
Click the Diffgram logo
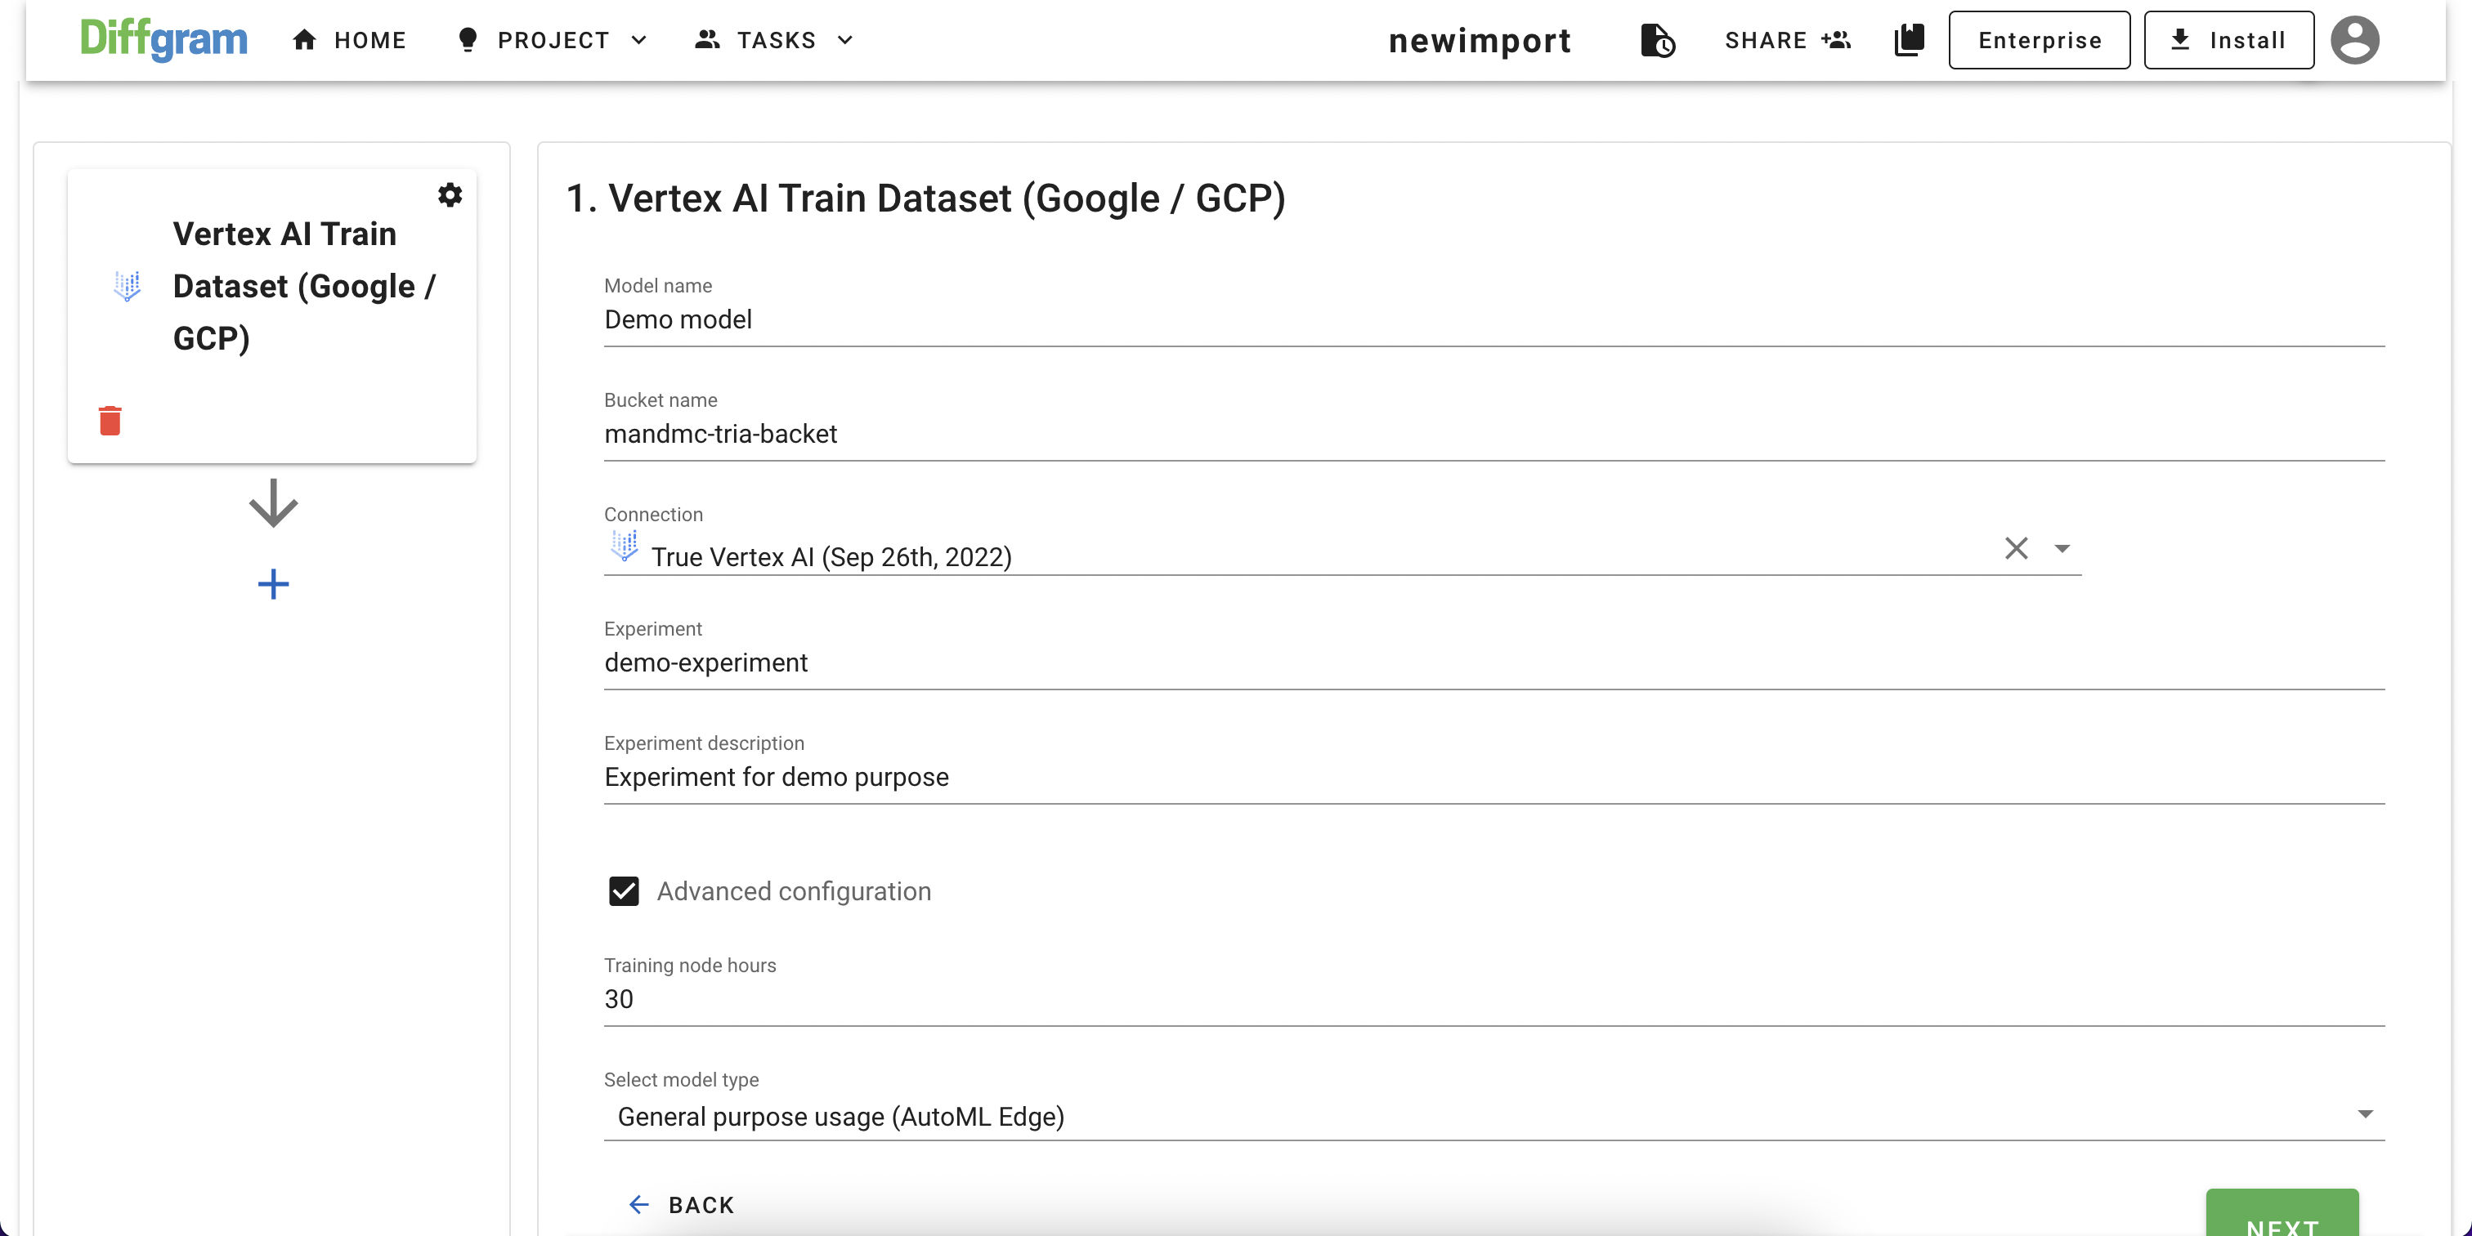coord(163,39)
